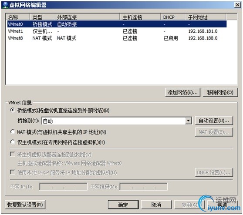The height and width of the screenshot is (215, 243).
Task: Close the 虚拟网络编辑器 dialog
Action: coord(237,5)
